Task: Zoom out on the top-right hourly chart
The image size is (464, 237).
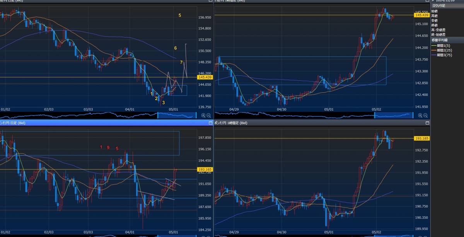Action: 425,115
